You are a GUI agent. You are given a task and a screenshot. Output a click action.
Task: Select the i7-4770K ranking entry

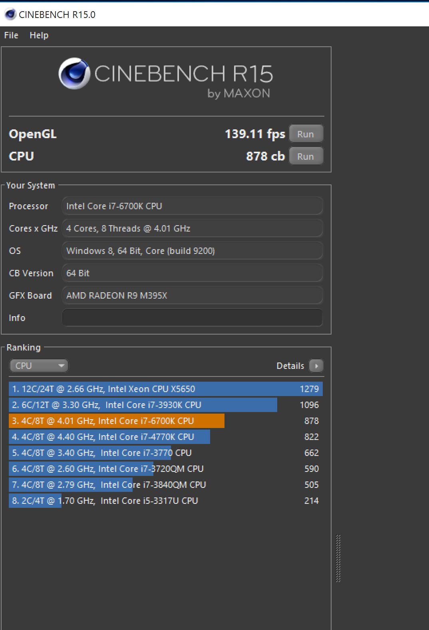pyautogui.click(x=166, y=437)
